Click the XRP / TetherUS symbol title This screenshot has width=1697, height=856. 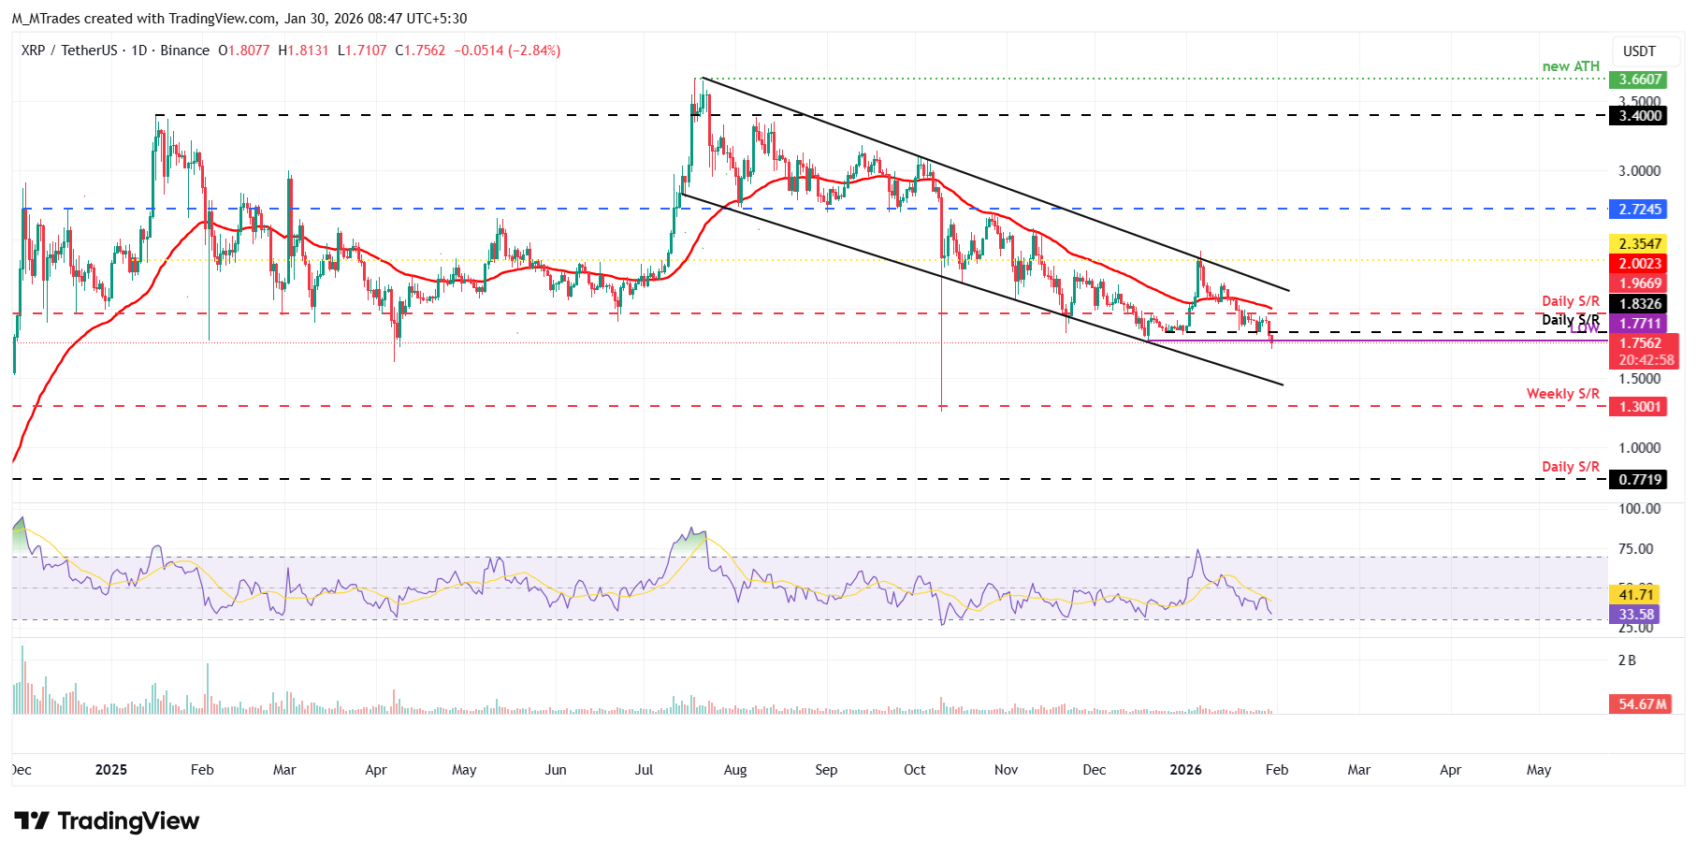(x=68, y=51)
